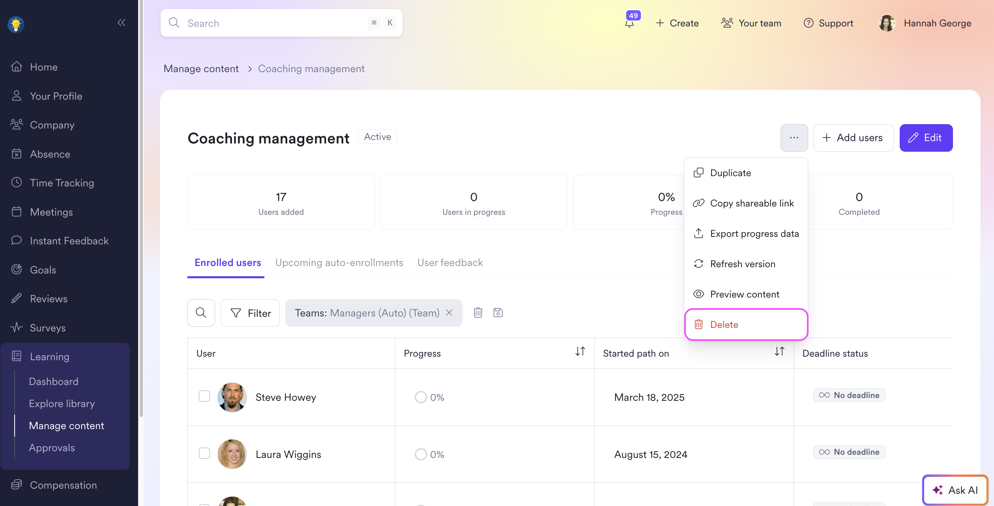
Task: Open the Ask AI assistant
Action: pyautogui.click(x=955, y=490)
